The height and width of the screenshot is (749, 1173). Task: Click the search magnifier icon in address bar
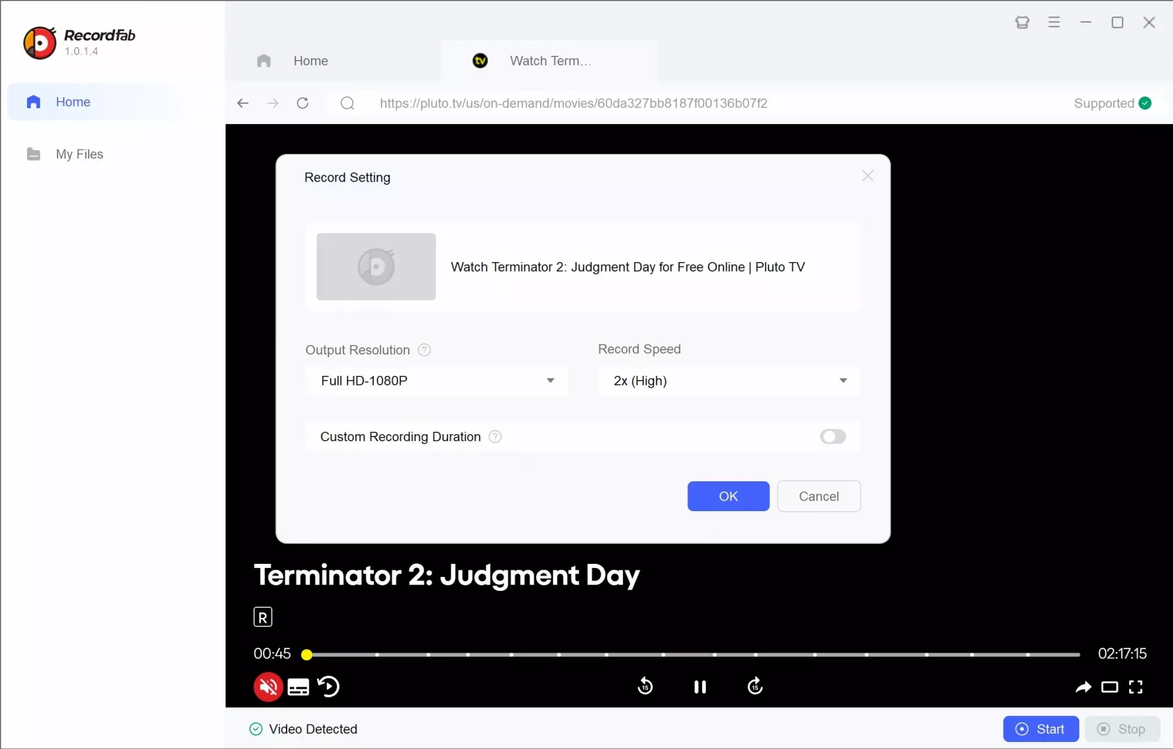coord(348,103)
